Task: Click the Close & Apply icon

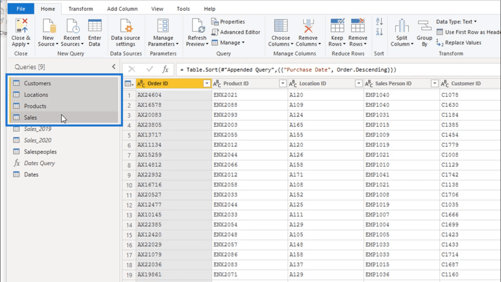Action: tap(21, 26)
